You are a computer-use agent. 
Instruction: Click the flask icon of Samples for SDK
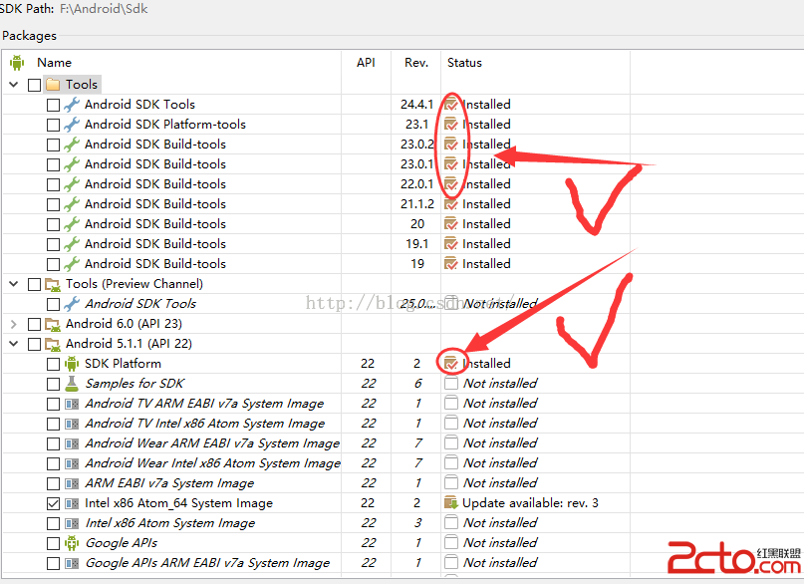tap(72, 384)
